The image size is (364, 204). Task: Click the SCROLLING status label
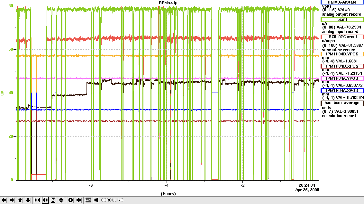point(112,200)
